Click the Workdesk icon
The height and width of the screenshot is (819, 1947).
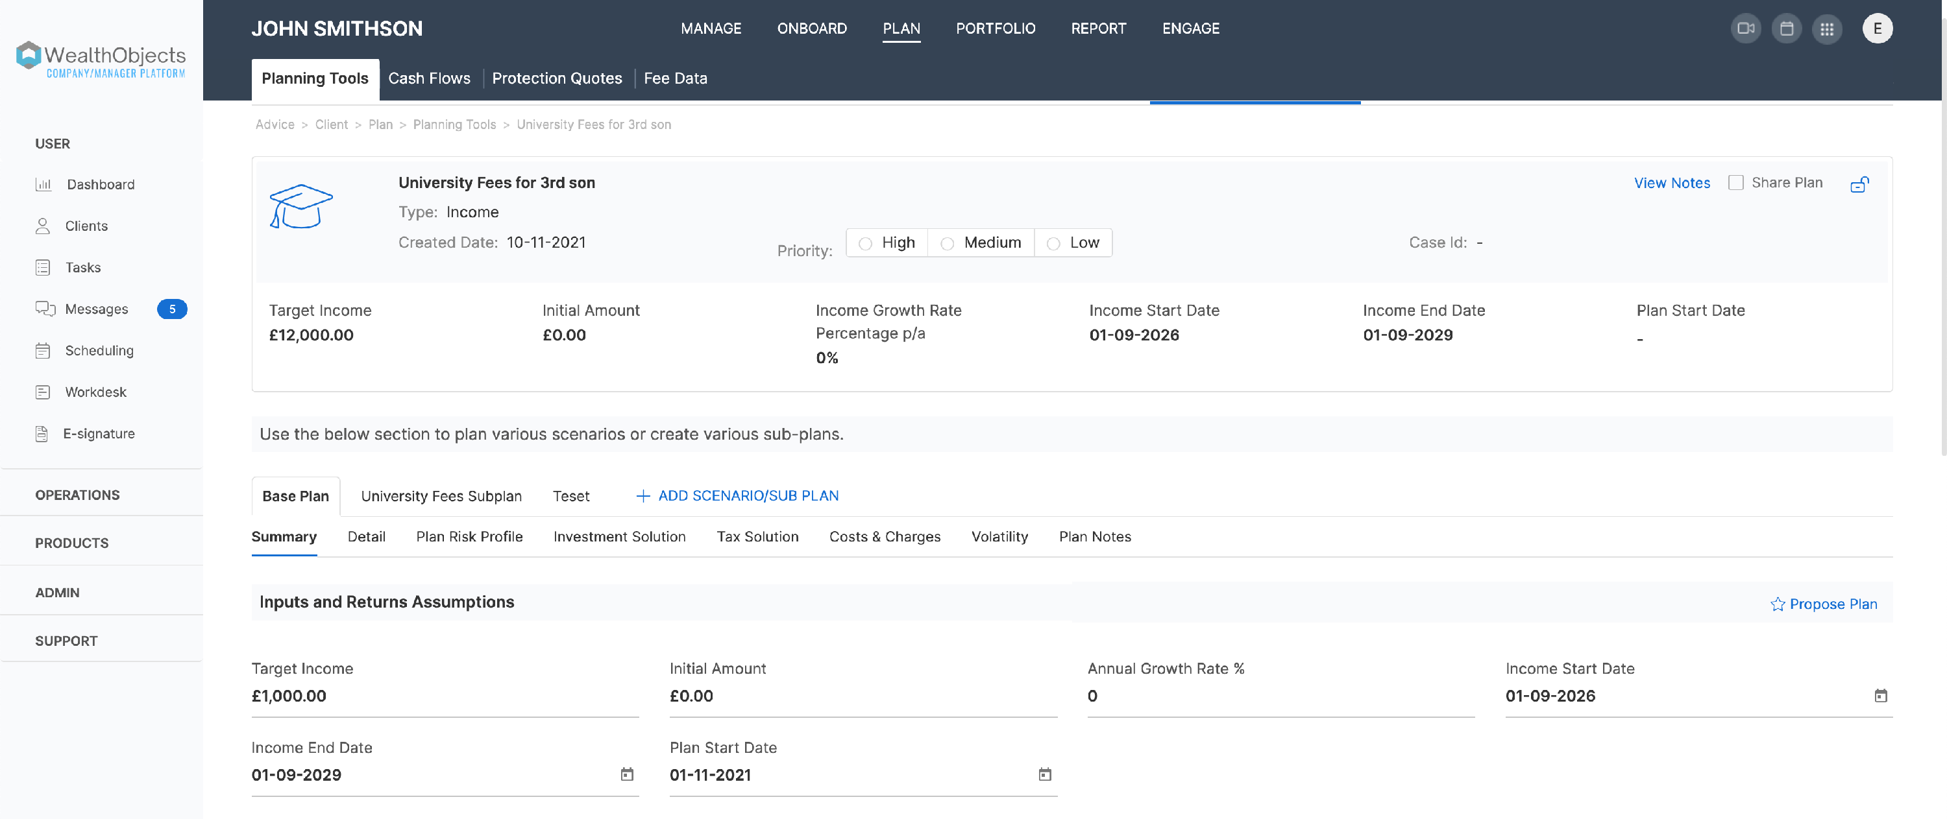point(42,392)
